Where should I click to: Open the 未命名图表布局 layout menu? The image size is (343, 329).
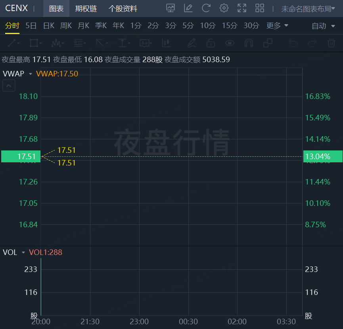pos(308,9)
